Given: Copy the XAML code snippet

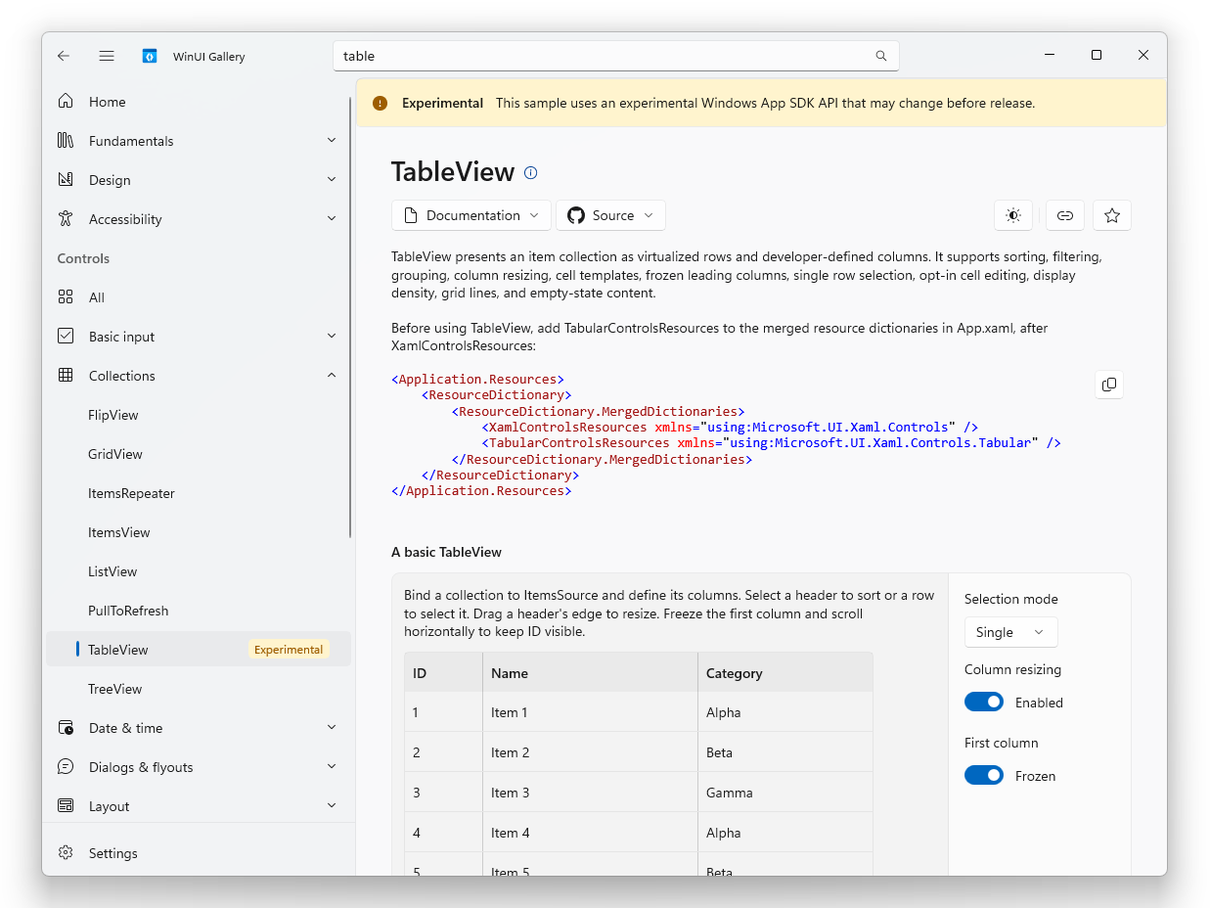Looking at the screenshot, I should 1109,385.
